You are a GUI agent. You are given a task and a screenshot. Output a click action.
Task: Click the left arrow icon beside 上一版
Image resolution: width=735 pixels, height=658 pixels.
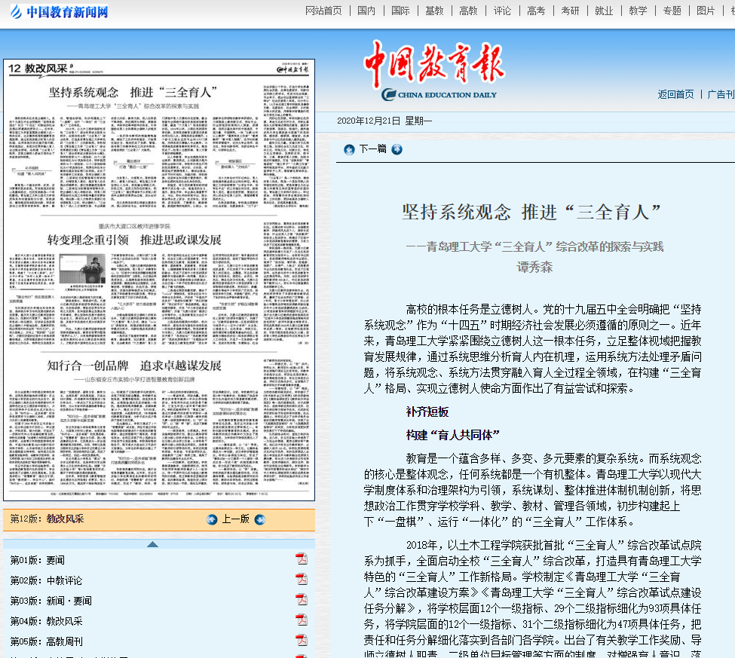(x=212, y=519)
